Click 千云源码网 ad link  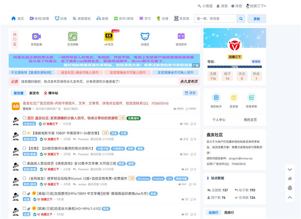click(32, 73)
